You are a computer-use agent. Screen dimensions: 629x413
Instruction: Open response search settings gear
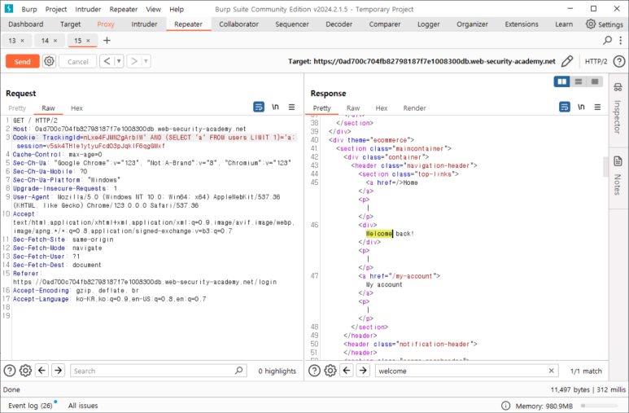coord(330,371)
